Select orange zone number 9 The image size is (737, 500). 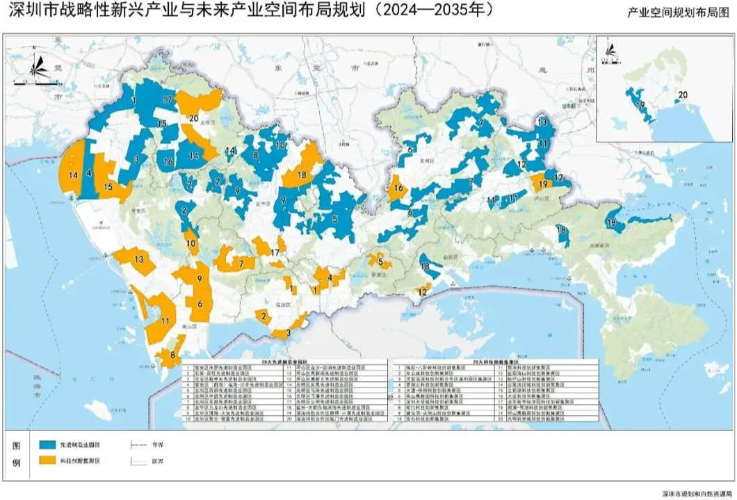tap(200, 279)
